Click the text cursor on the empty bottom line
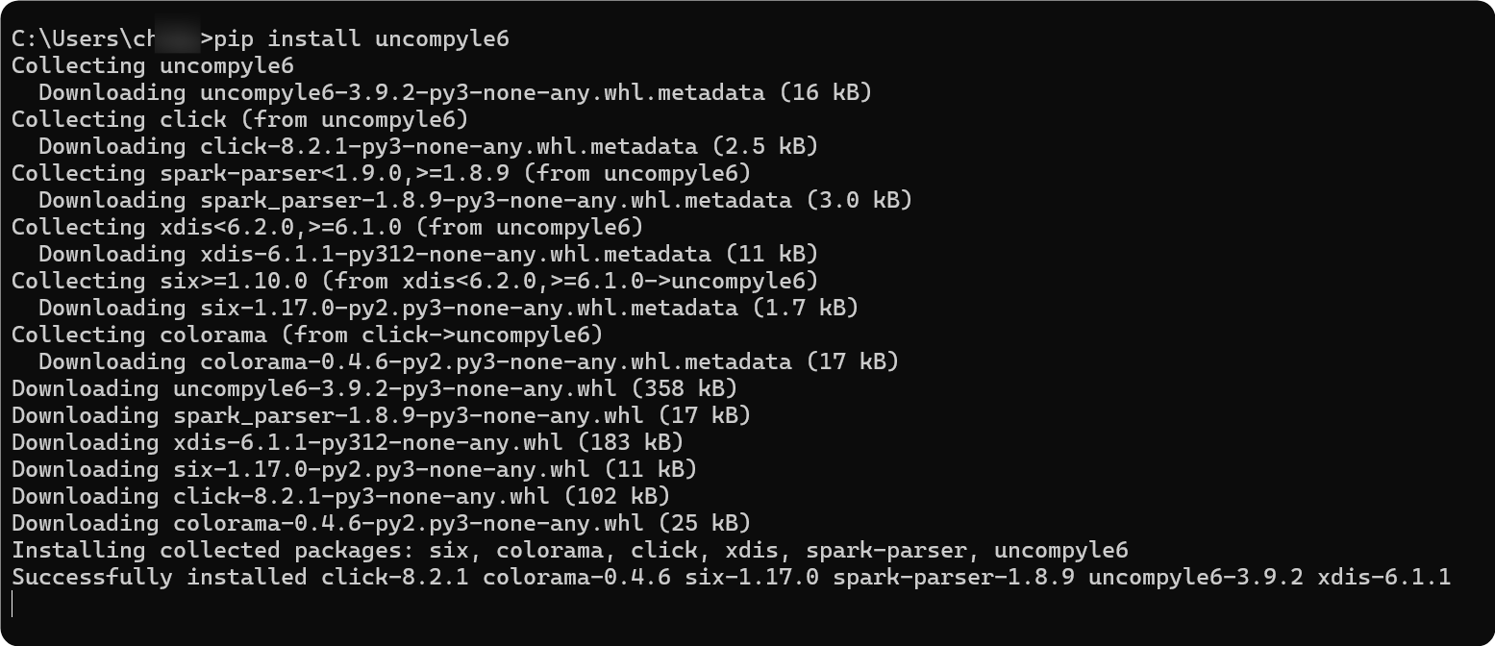 pyautogui.click(x=13, y=604)
